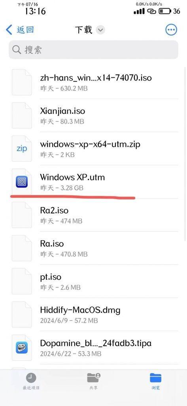Open the 下载 title menu
The image size is (187, 406).
[84, 30]
